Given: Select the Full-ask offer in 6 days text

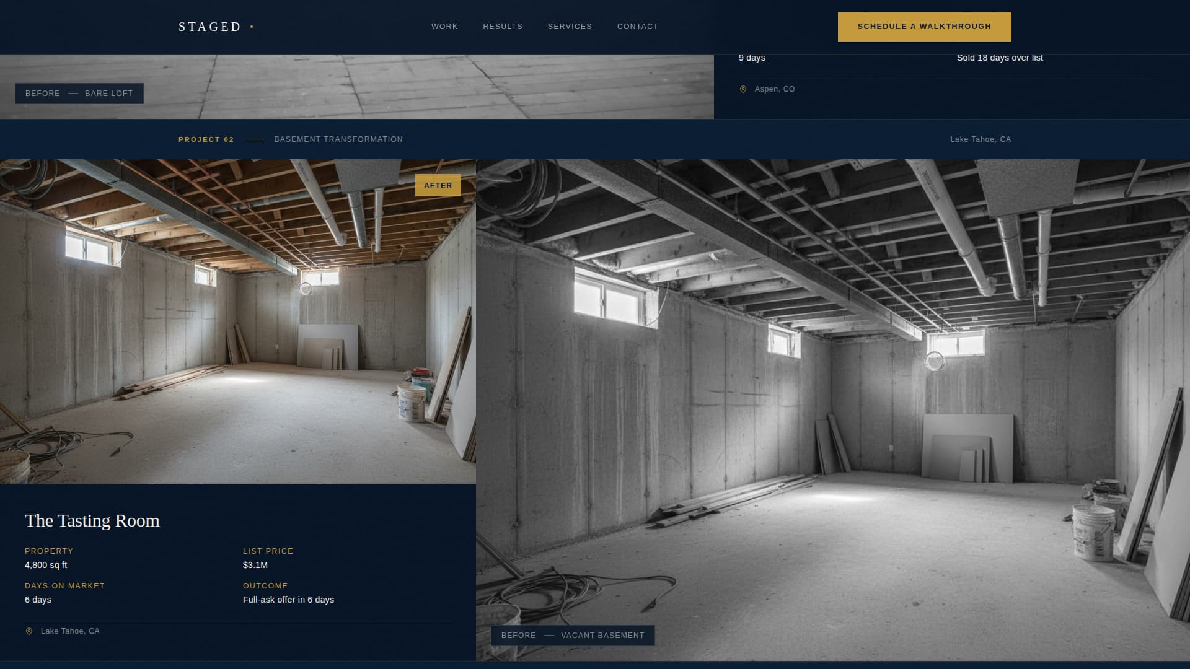Looking at the screenshot, I should [288, 600].
